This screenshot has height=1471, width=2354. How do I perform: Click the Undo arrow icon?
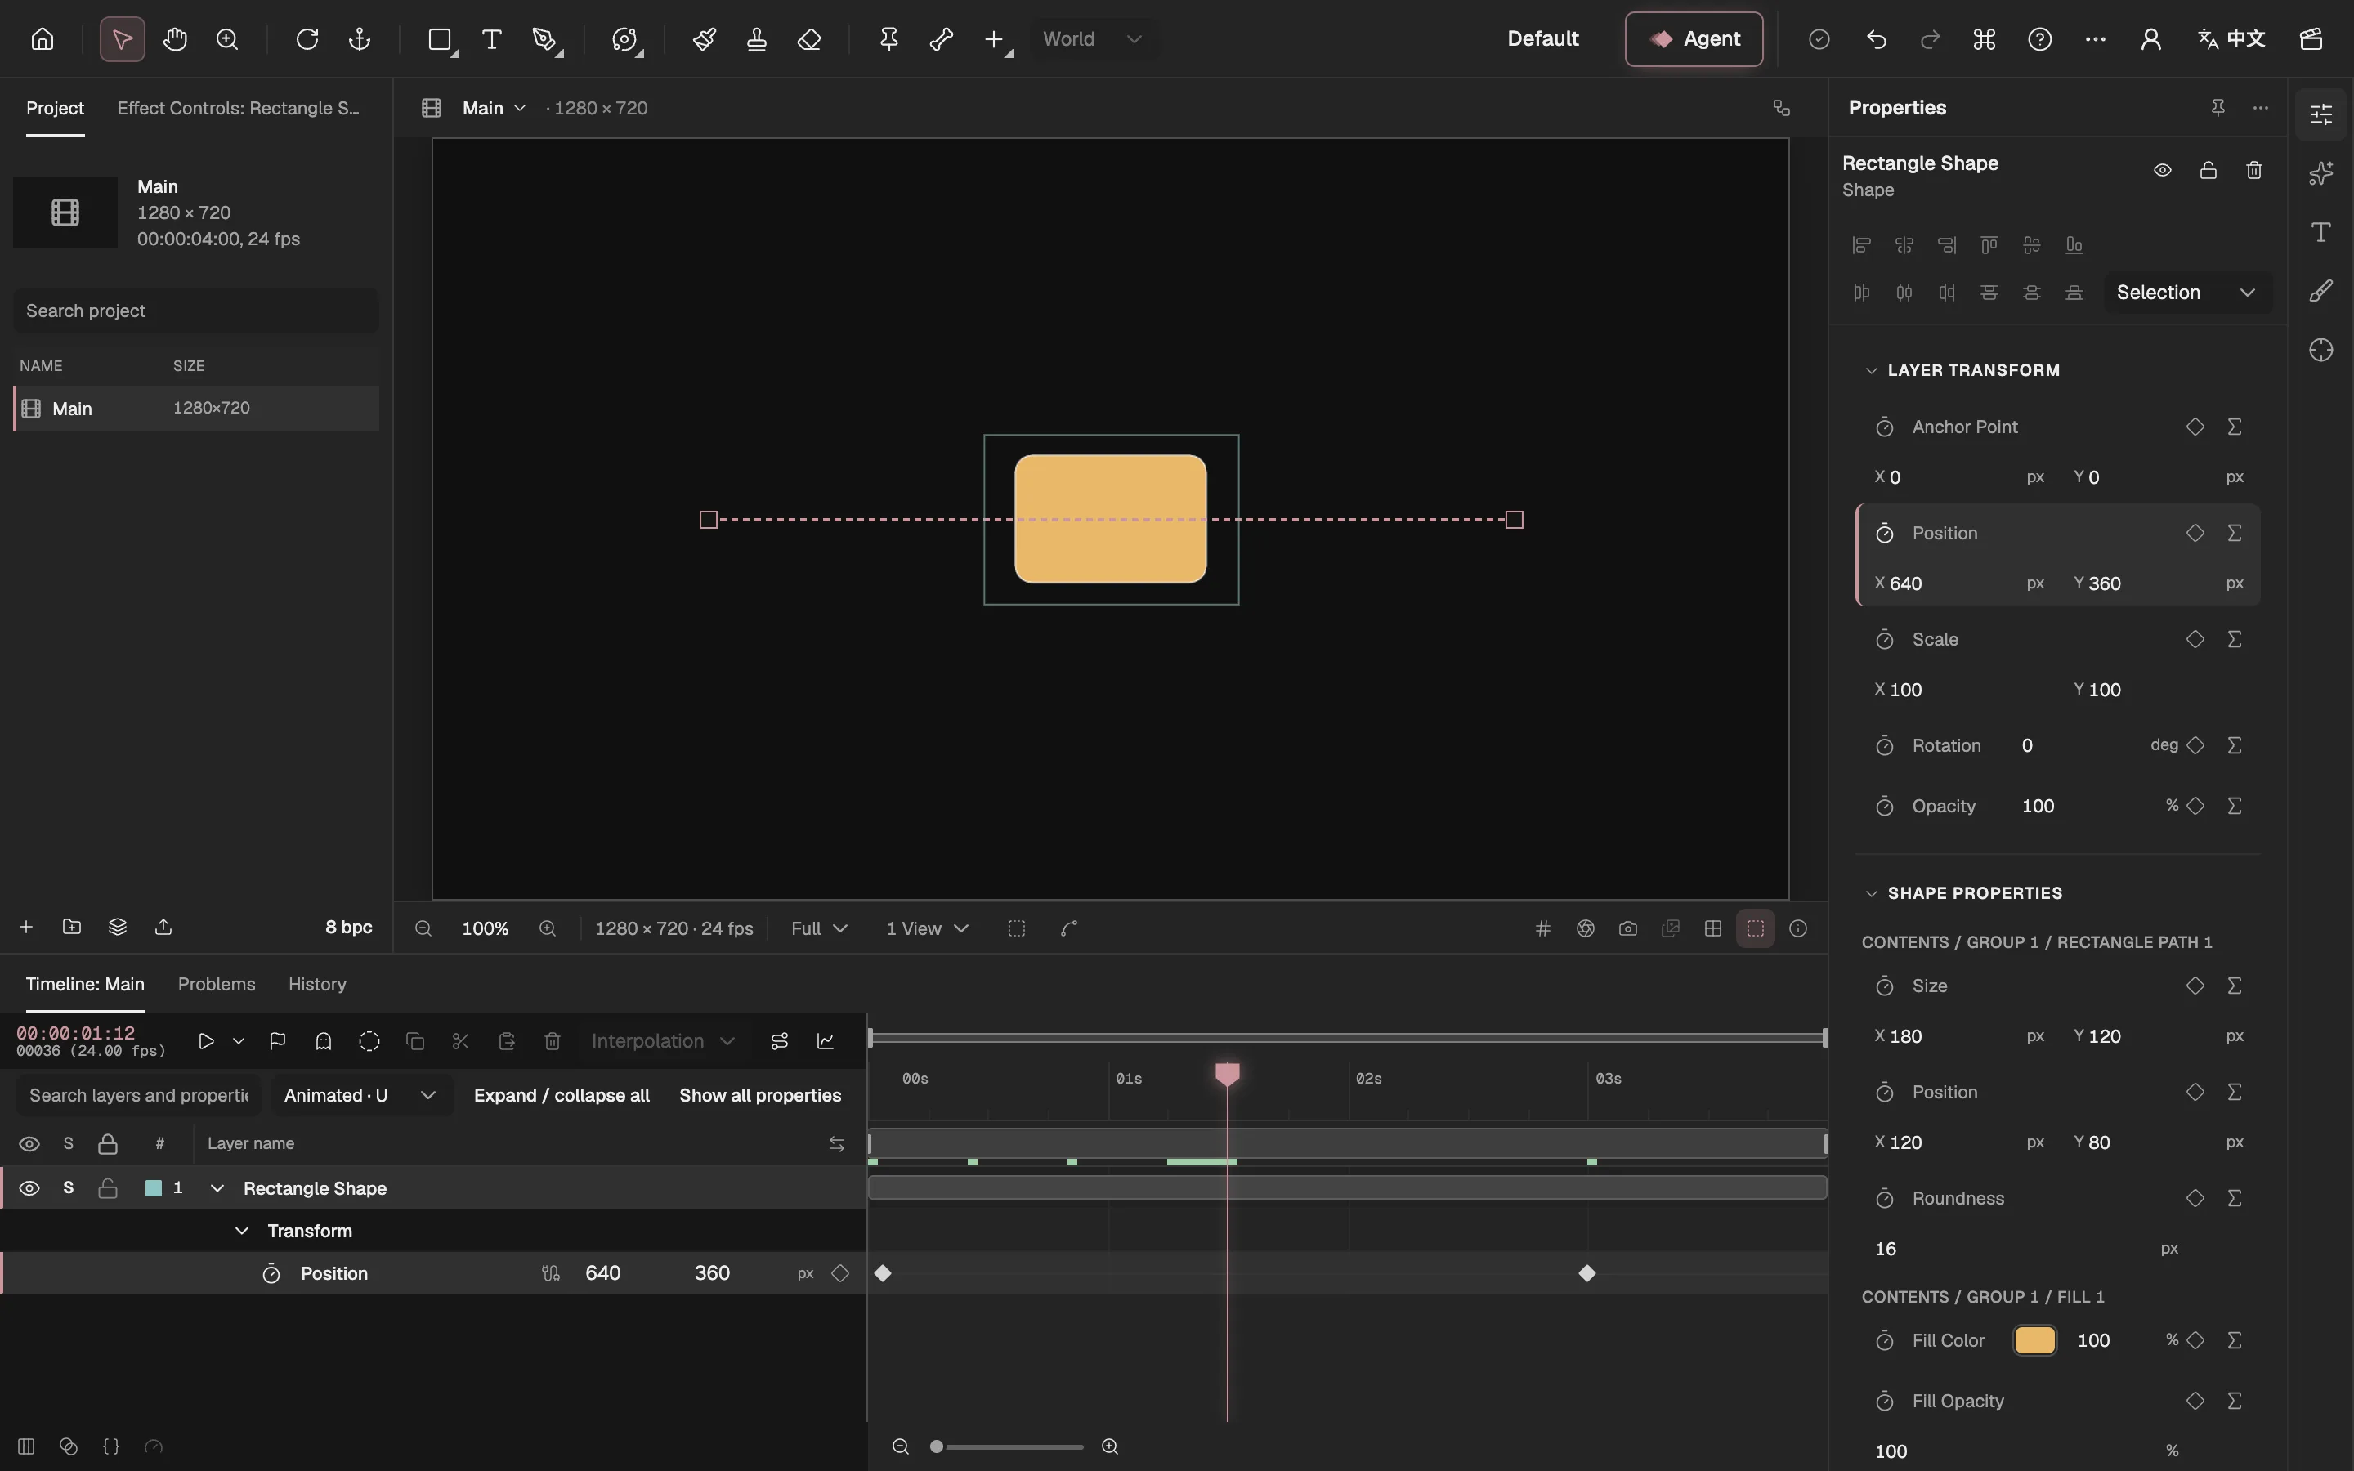1877,39
